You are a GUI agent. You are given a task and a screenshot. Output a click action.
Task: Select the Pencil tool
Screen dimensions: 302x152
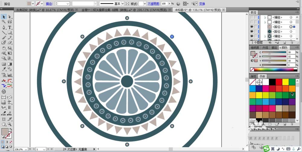coord(10,37)
